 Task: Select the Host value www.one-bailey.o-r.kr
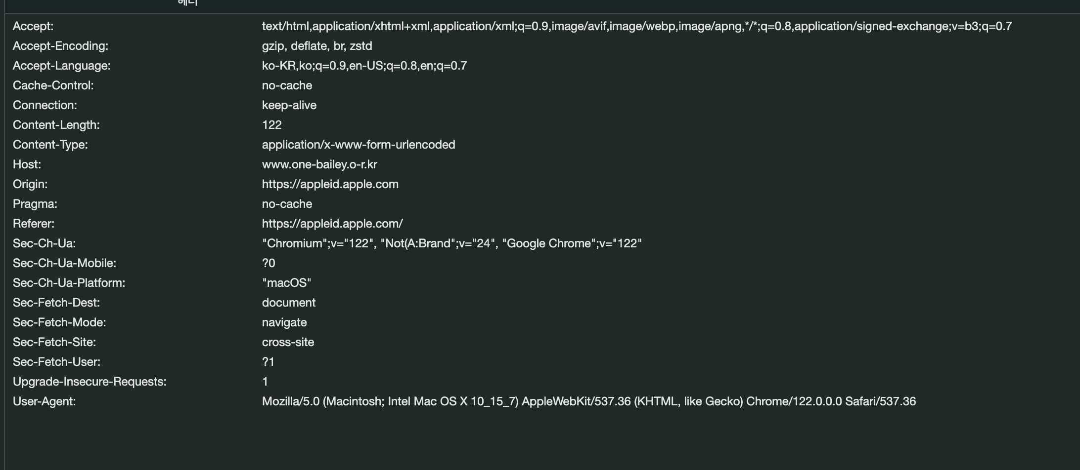pyautogui.click(x=319, y=164)
